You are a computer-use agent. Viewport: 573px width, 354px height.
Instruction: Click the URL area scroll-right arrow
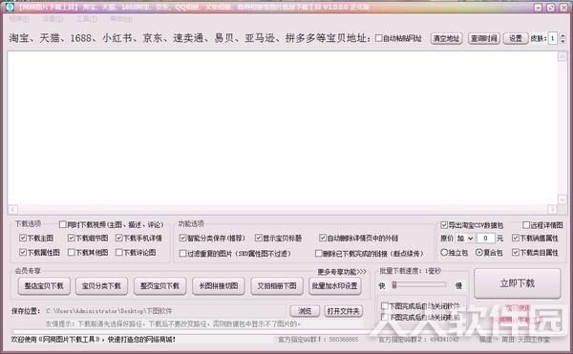[552, 210]
